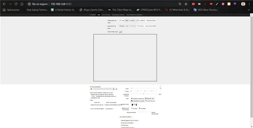
Task: Click inside the video preview frame
Action: [125, 58]
